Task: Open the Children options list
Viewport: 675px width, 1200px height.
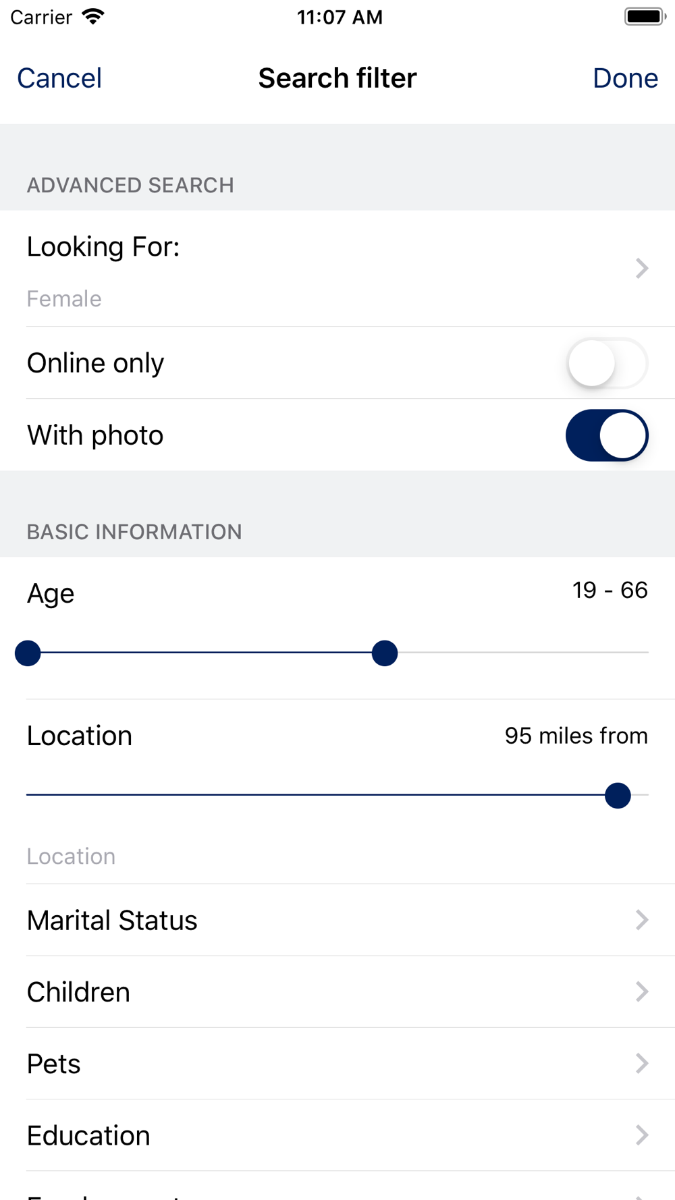Action: click(270, 991)
